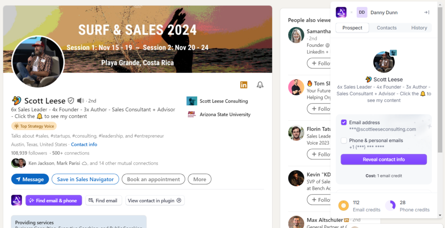This screenshot has width=445, height=228.
Task: Click the verified shield badge next to Scott Leese
Action: [x=71, y=101]
